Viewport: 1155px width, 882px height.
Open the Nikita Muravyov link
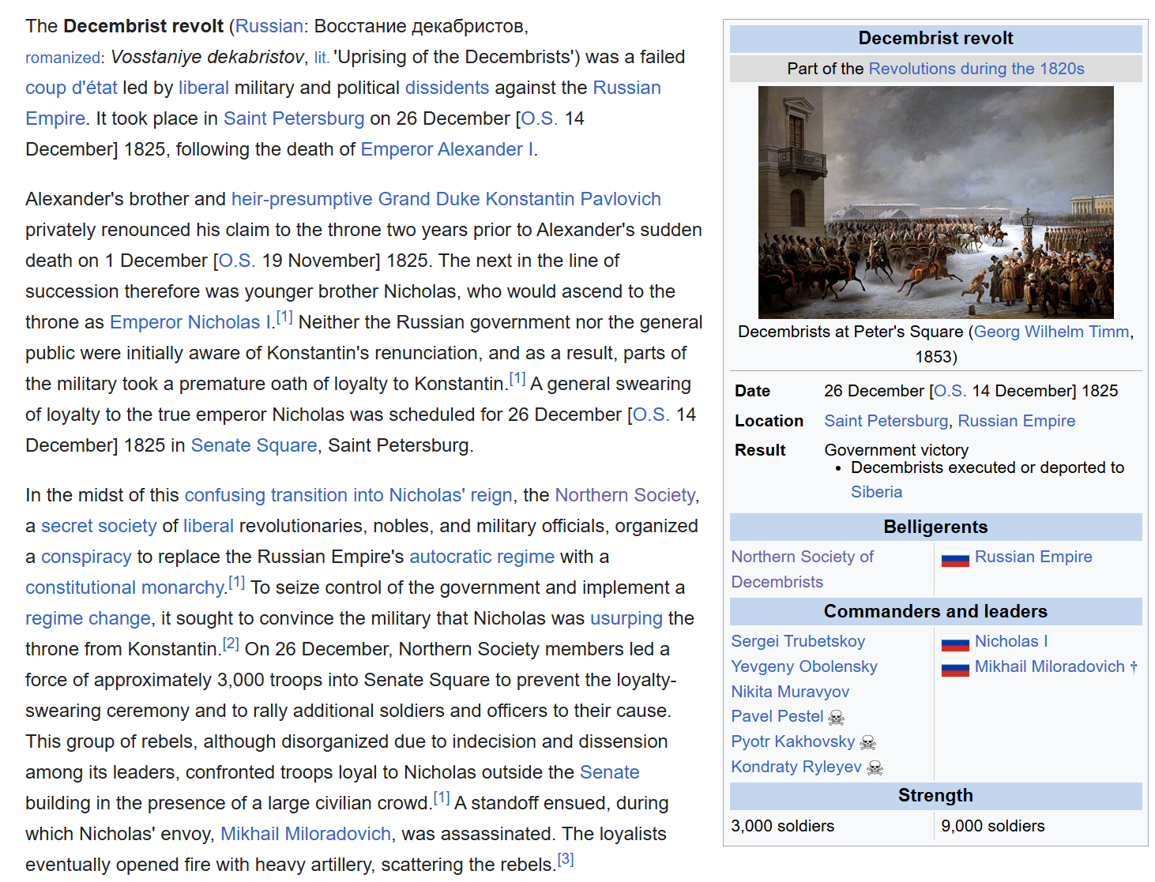click(x=790, y=692)
